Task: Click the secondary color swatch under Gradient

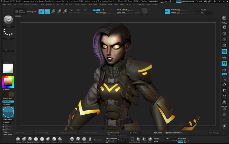Action: tap(5, 94)
